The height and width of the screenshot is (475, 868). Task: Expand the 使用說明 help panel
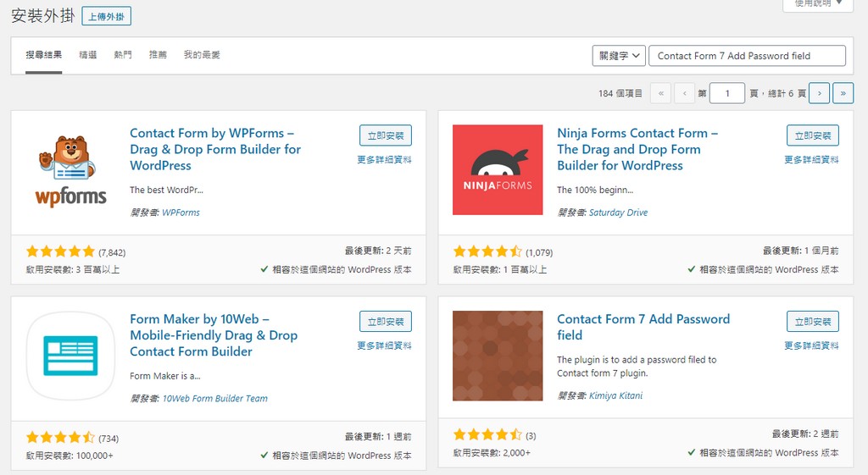pos(817,4)
